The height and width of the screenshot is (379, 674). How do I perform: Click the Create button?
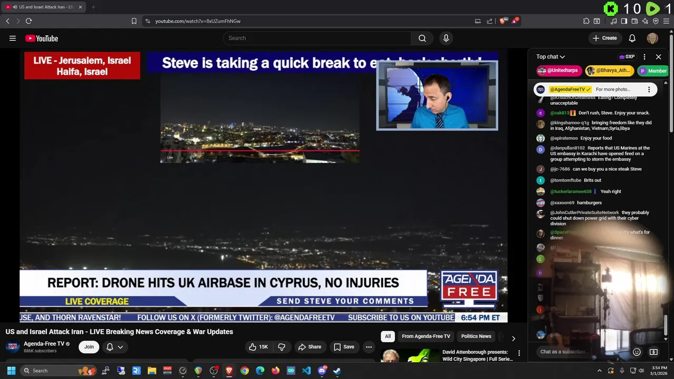pos(604,38)
